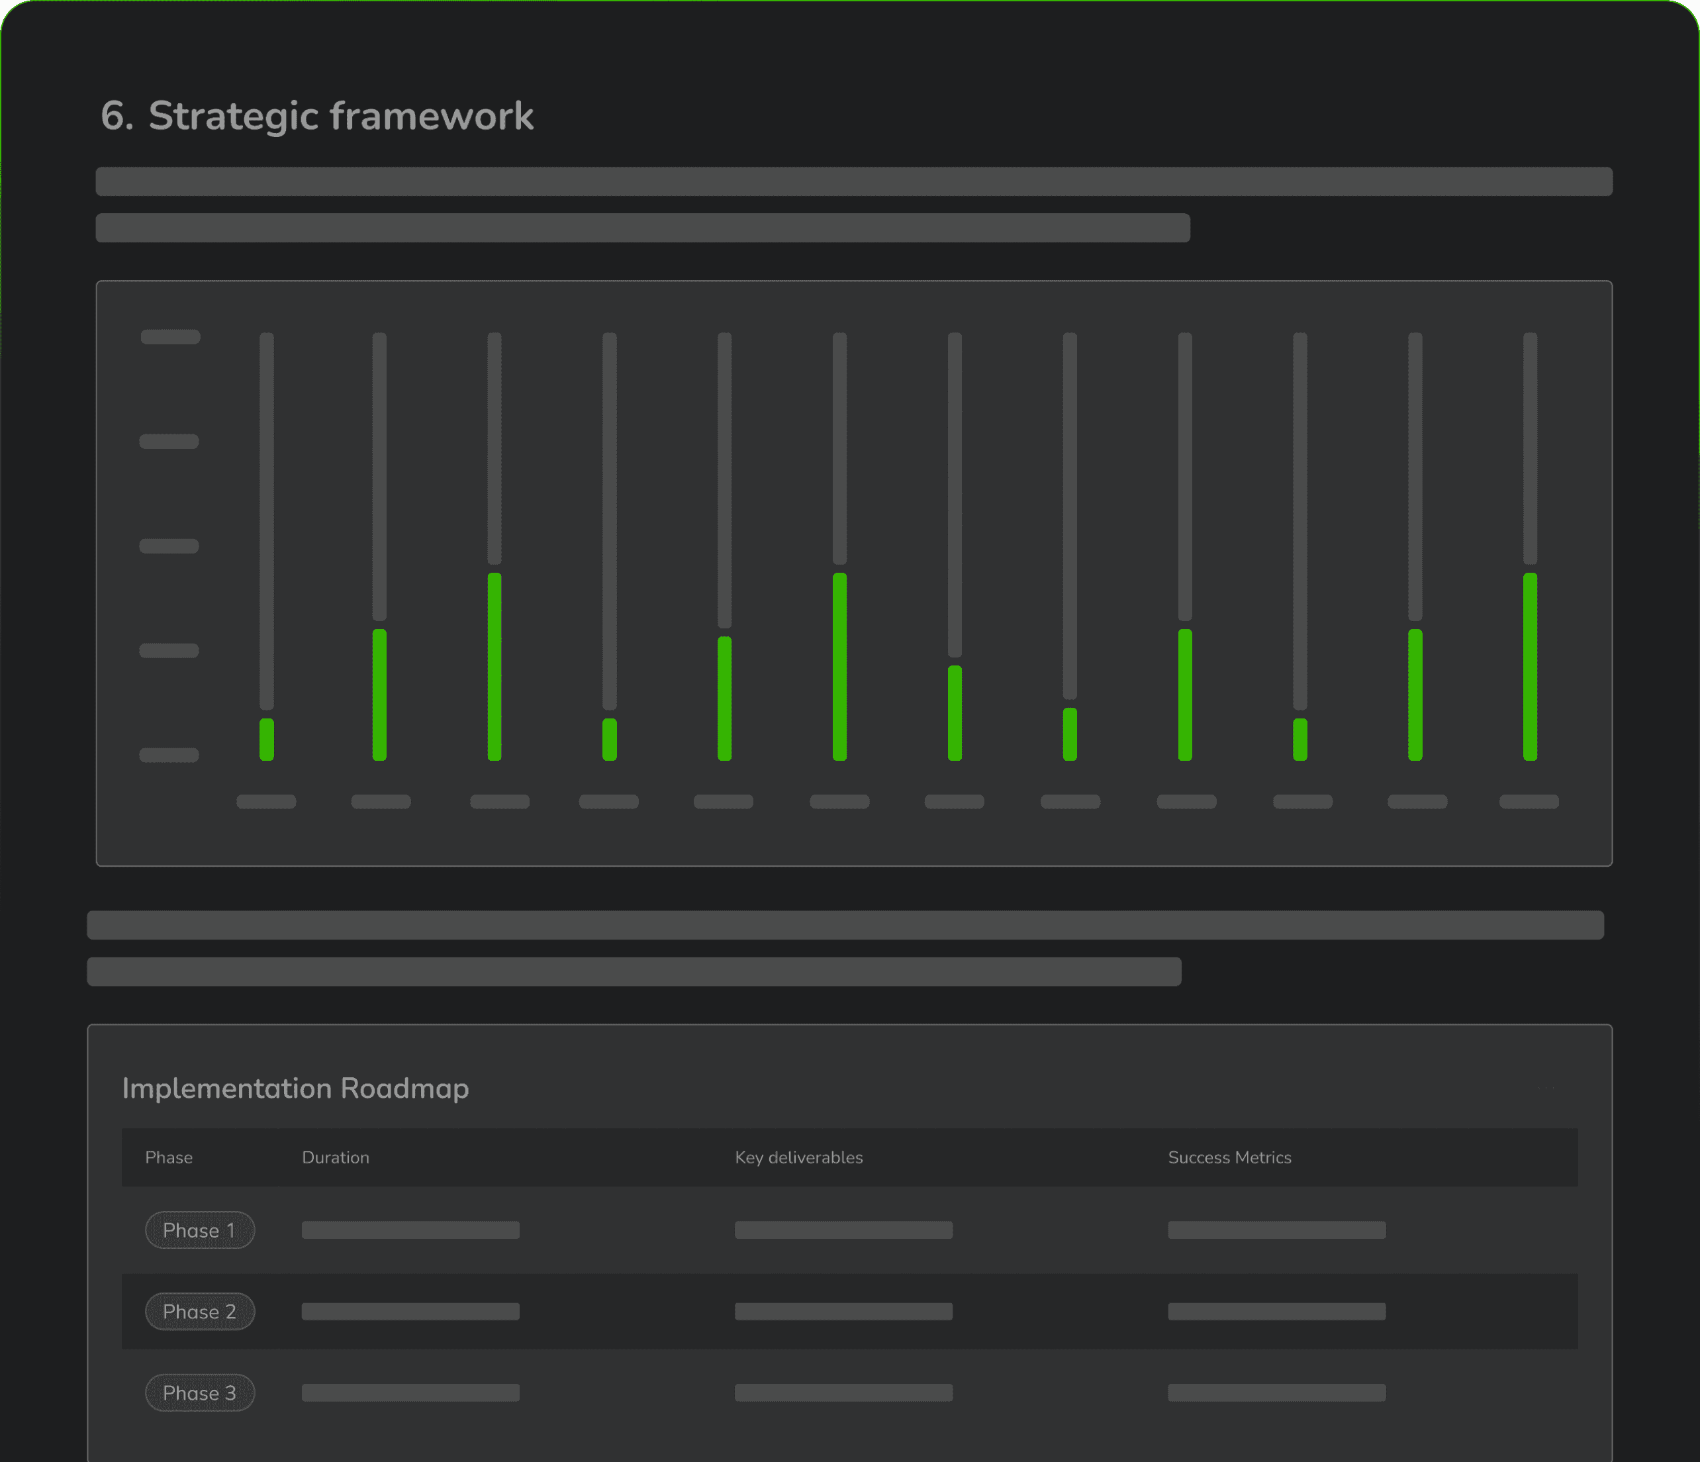Click the topmost y-axis label placeholder

pos(171,336)
